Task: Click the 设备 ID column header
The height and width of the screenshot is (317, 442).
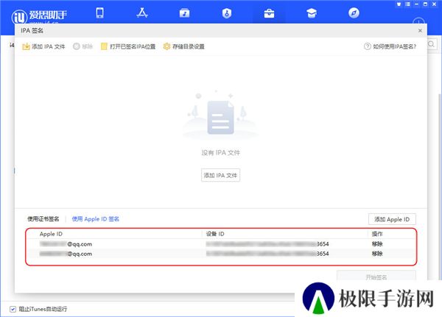Action: [215, 234]
